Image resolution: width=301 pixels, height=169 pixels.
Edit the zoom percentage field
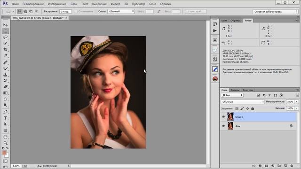(16, 166)
